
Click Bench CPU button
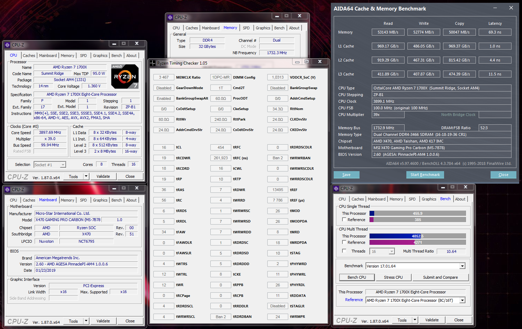pyautogui.click(x=357, y=277)
